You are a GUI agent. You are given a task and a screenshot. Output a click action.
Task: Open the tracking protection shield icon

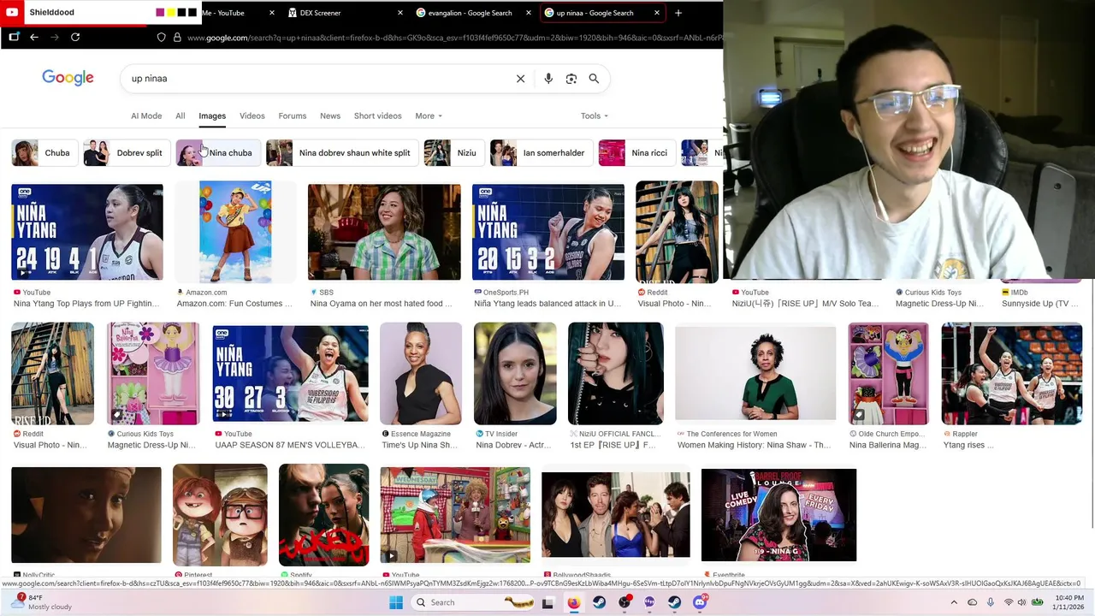point(161,38)
